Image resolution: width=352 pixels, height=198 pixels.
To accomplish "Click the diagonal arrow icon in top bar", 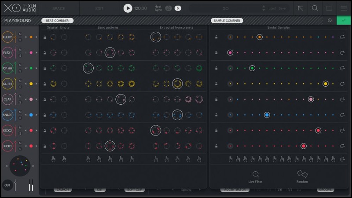I will point(301,8).
